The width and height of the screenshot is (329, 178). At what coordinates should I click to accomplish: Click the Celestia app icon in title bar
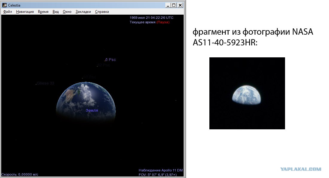4,5
